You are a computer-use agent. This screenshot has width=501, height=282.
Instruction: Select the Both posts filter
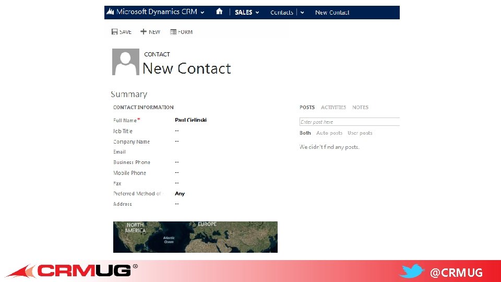305,133
